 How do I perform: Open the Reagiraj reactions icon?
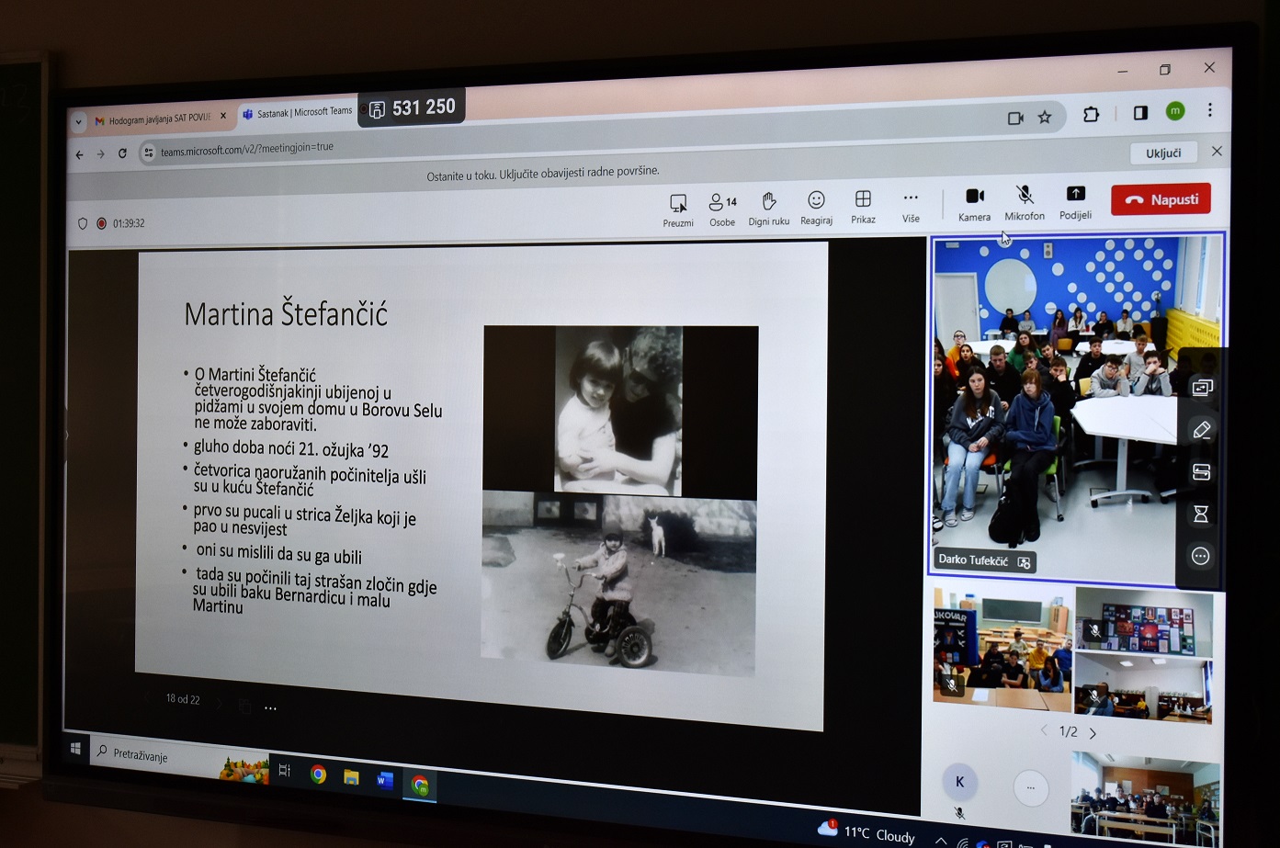(x=816, y=200)
